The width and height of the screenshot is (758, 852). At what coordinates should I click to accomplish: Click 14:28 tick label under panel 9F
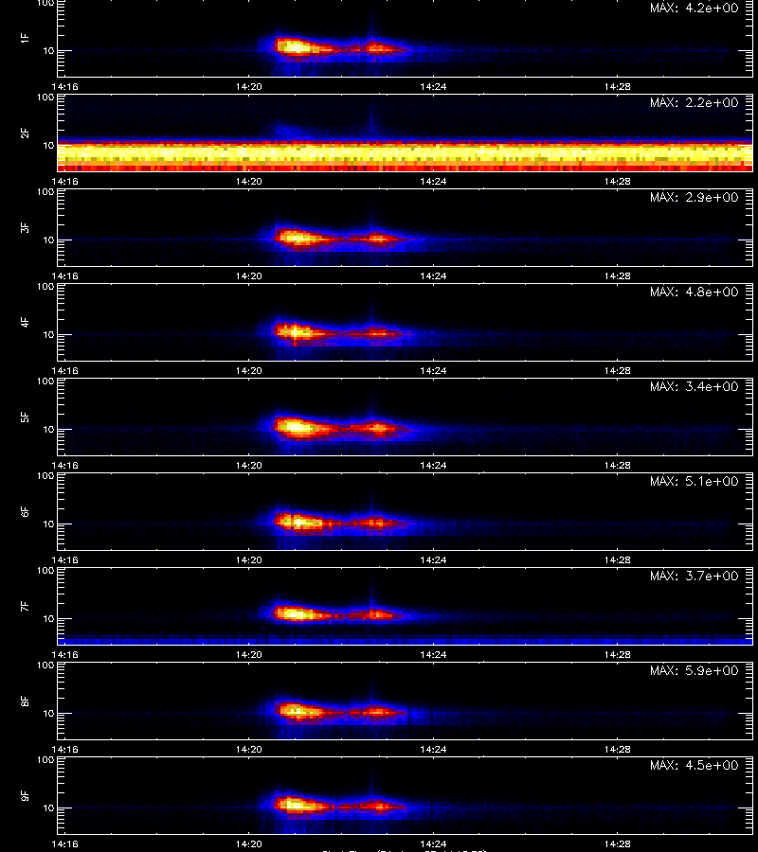tap(617, 843)
